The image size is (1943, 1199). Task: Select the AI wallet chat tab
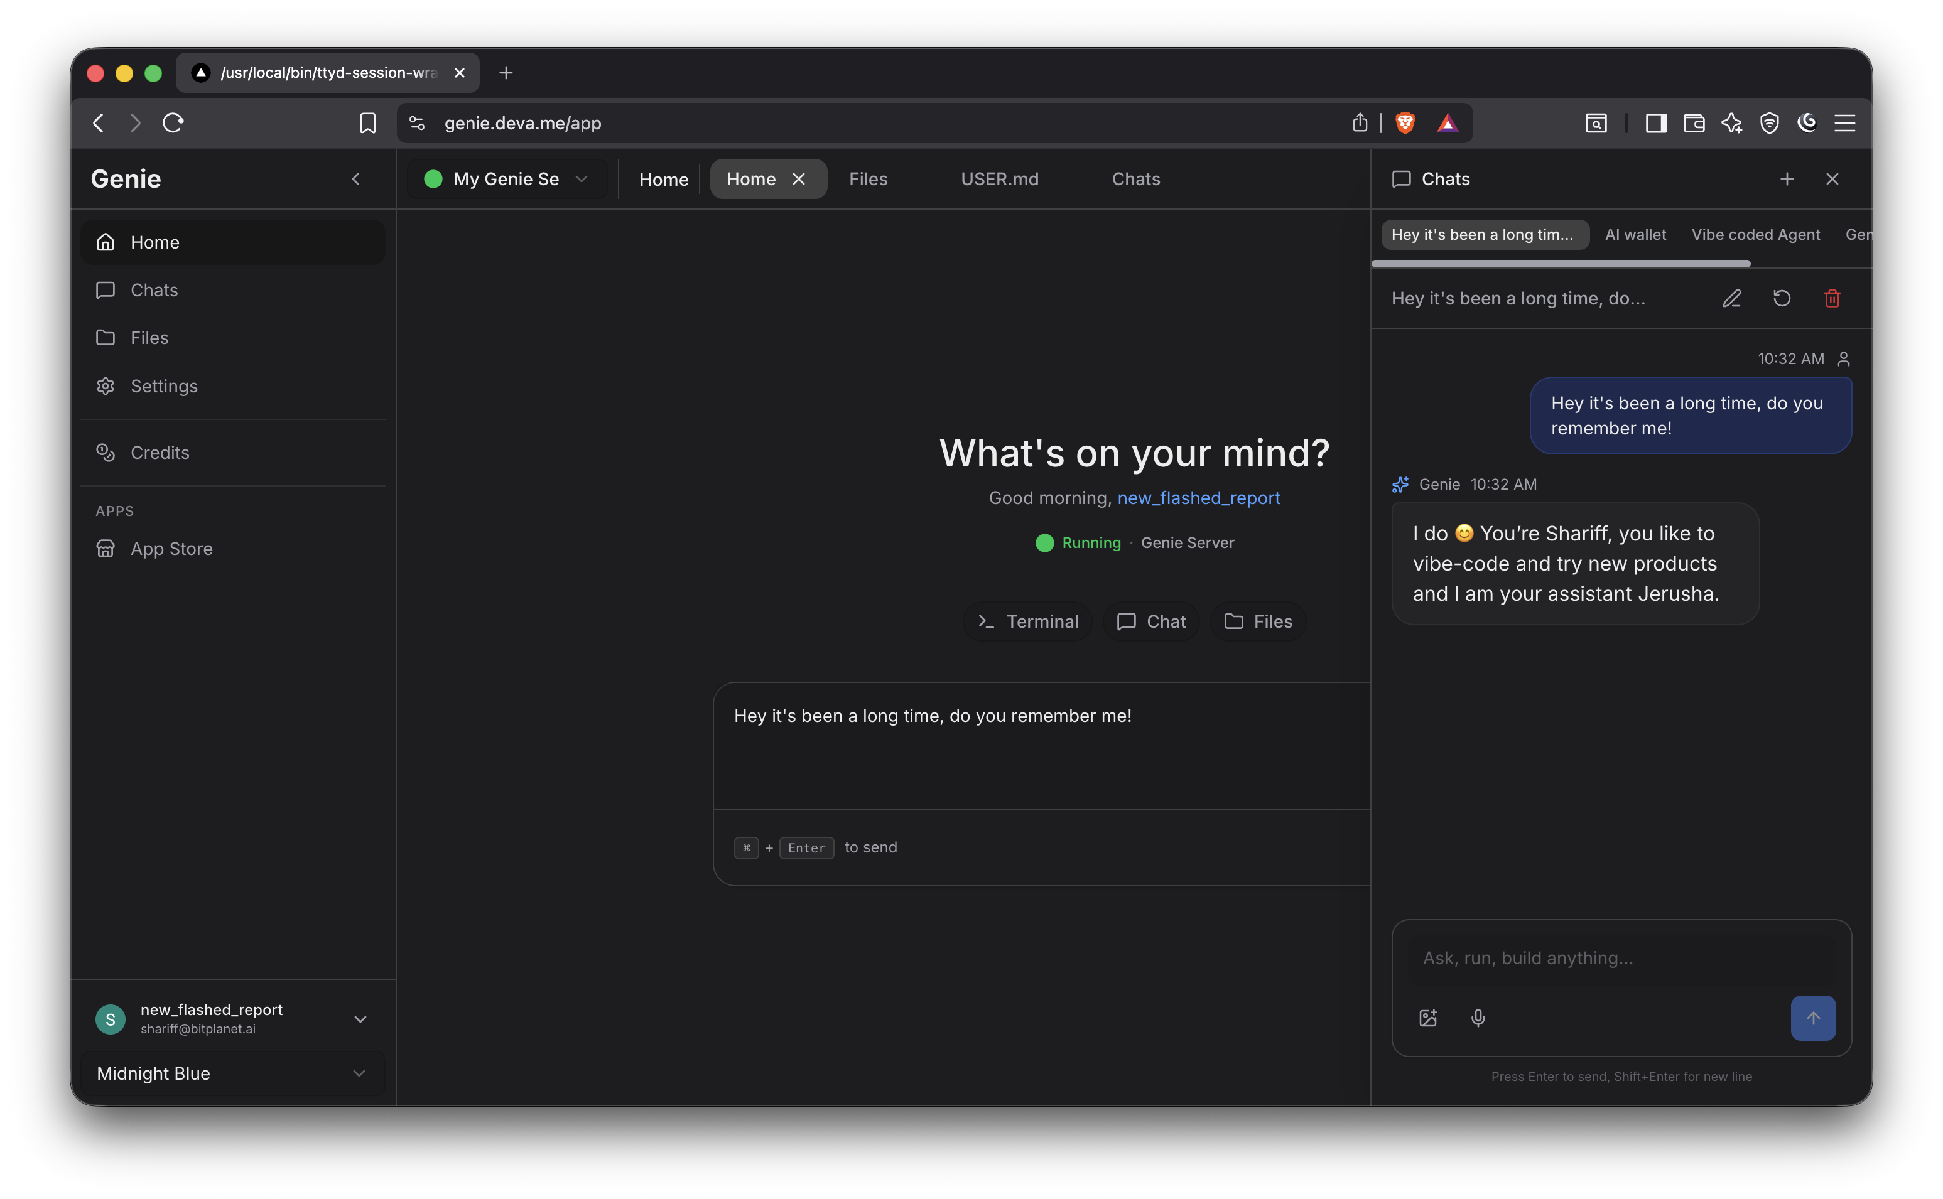(1635, 235)
